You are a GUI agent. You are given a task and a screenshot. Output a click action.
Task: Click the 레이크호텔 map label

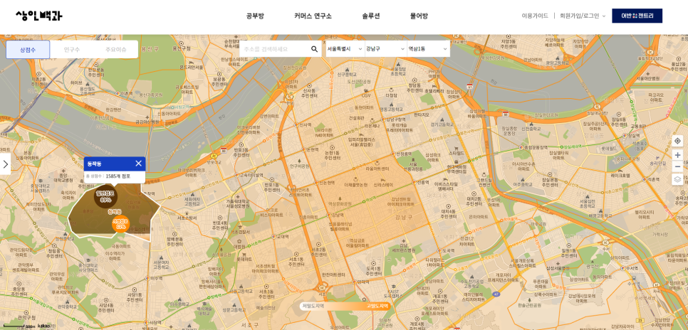[x=620, y=175]
